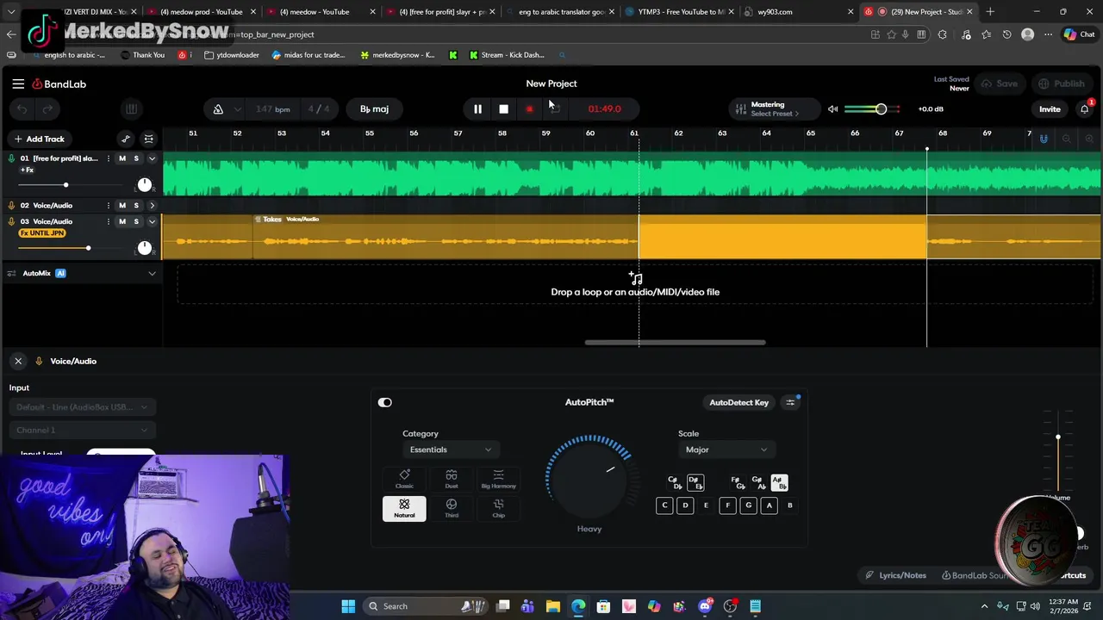The width and height of the screenshot is (1103, 620).
Task: Open track 01 three-dot options menu
Action: tap(109, 158)
